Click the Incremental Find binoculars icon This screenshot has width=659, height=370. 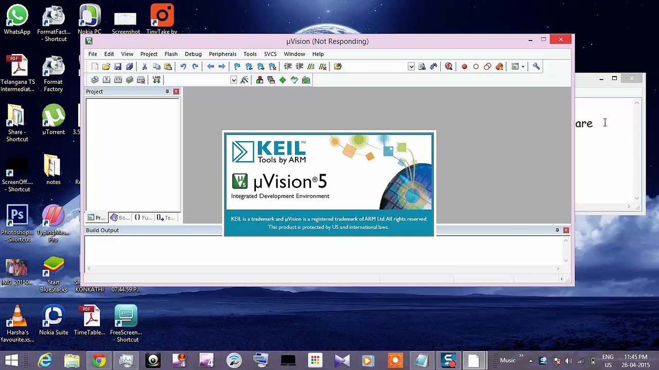433,66
